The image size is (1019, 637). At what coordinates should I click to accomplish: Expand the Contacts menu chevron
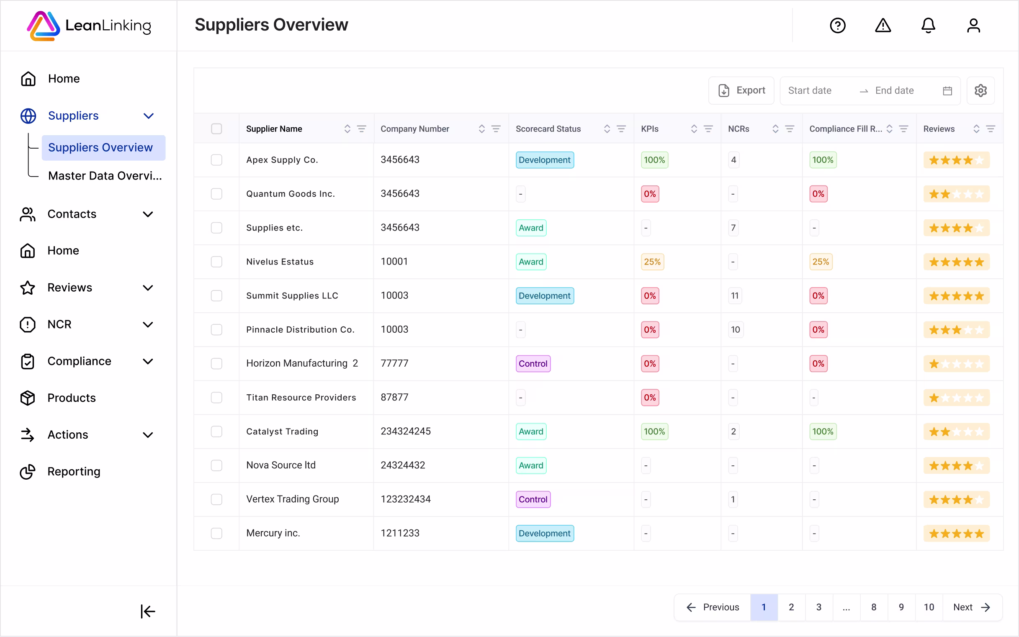148,214
